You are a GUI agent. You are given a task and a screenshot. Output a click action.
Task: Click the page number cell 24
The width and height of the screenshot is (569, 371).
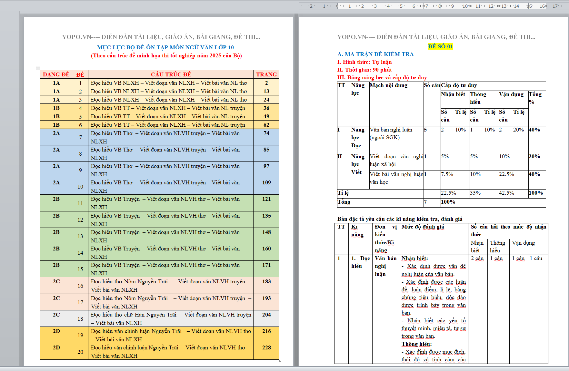[x=266, y=100]
